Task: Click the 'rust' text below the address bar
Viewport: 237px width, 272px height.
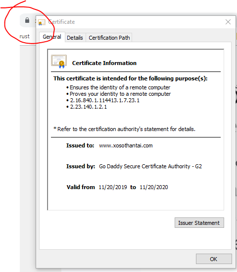Action: [25, 36]
